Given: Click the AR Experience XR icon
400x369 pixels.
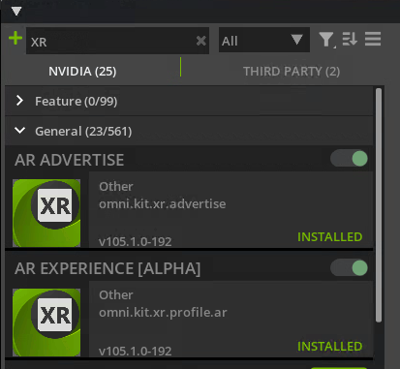Looking at the screenshot, I should 46,323.
